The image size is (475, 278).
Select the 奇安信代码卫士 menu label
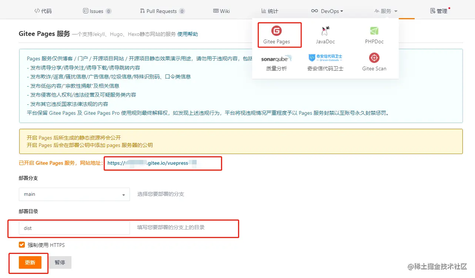click(x=325, y=68)
